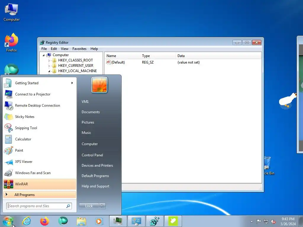303x227 pixels.
Task: Click the Data column header
Action: tap(218, 56)
